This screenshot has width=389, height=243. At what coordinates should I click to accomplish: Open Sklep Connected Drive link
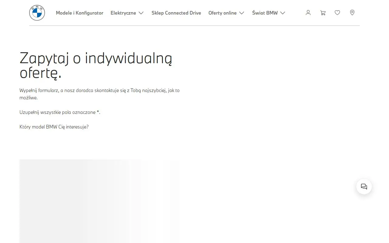pyautogui.click(x=176, y=13)
